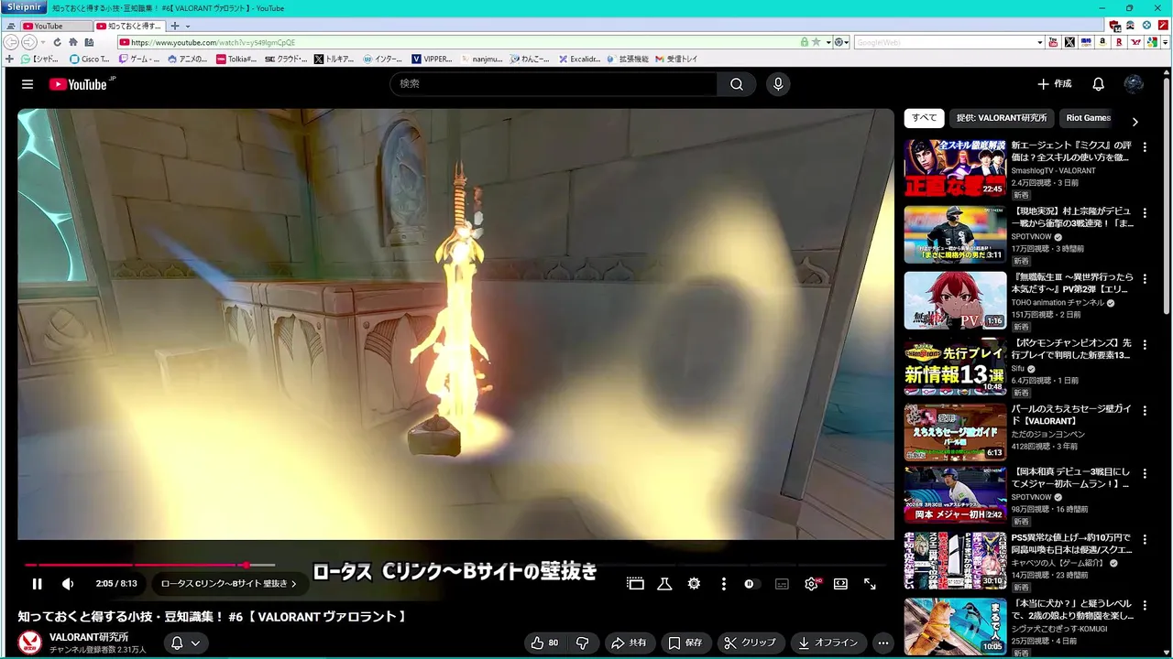Dislike the video

582,643
